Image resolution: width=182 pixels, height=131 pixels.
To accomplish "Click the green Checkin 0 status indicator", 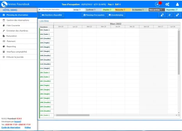I will (x=108, y=10).
